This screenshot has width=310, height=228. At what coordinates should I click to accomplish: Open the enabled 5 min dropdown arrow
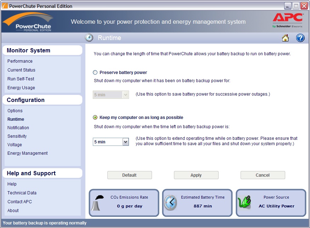(x=125, y=142)
